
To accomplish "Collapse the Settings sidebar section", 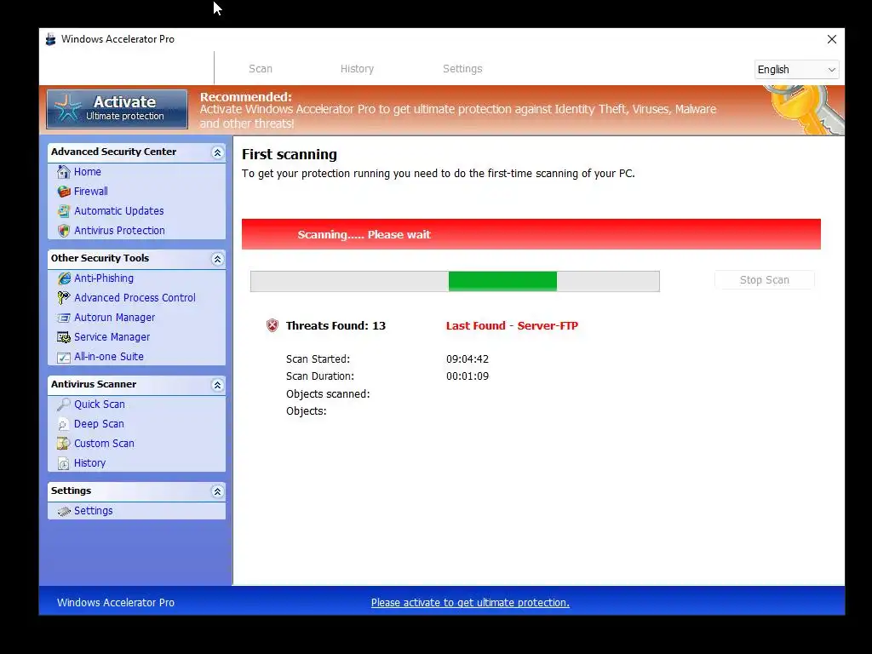I will click(217, 491).
